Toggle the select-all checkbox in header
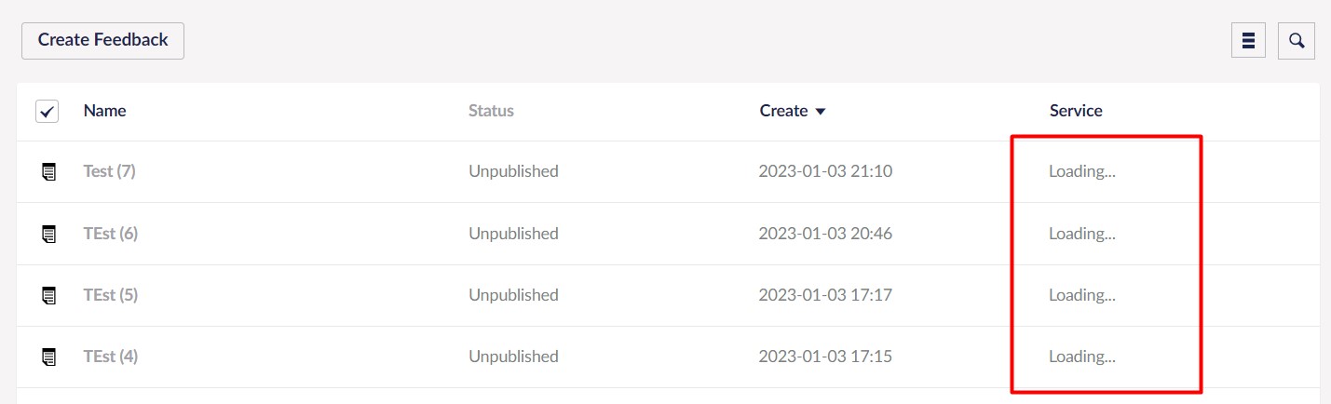The image size is (1331, 404). coord(48,112)
